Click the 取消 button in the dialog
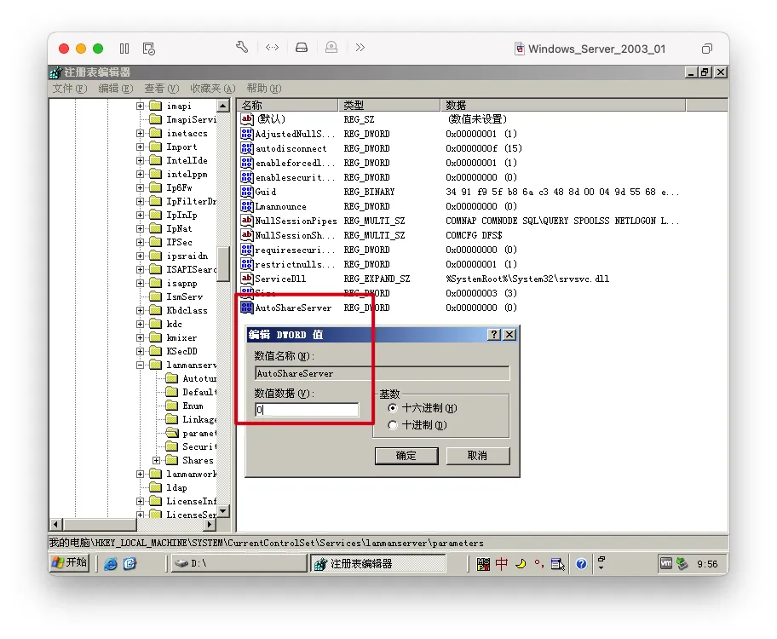The height and width of the screenshot is (639, 777). 478,456
